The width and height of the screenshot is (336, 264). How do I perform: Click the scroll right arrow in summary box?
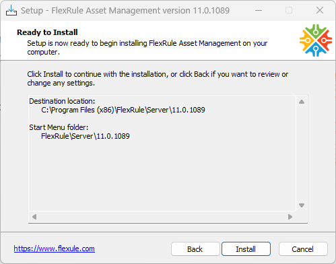point(290,217)
